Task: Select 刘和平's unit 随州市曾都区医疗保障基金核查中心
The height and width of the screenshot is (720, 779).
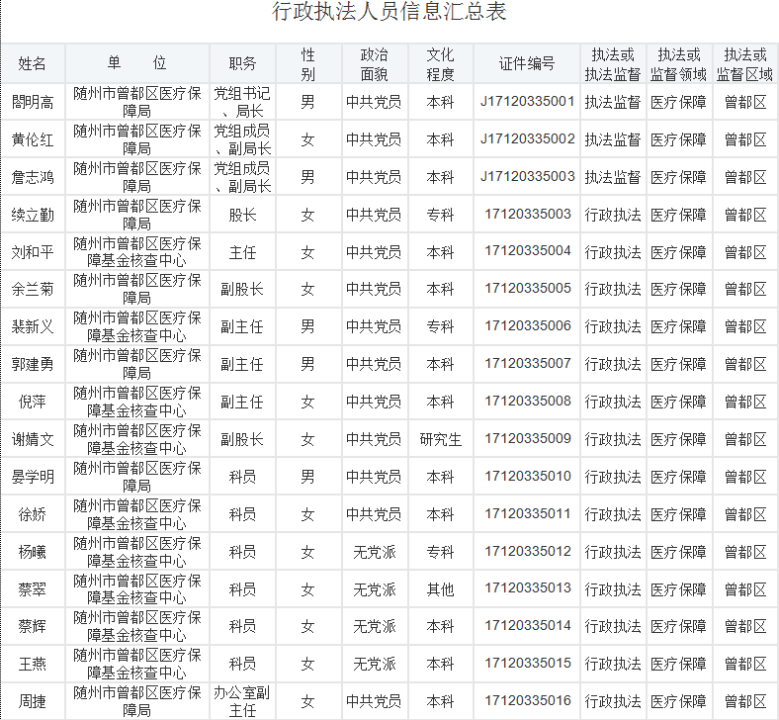Action: pyautogui.click(x=137, y=252)
